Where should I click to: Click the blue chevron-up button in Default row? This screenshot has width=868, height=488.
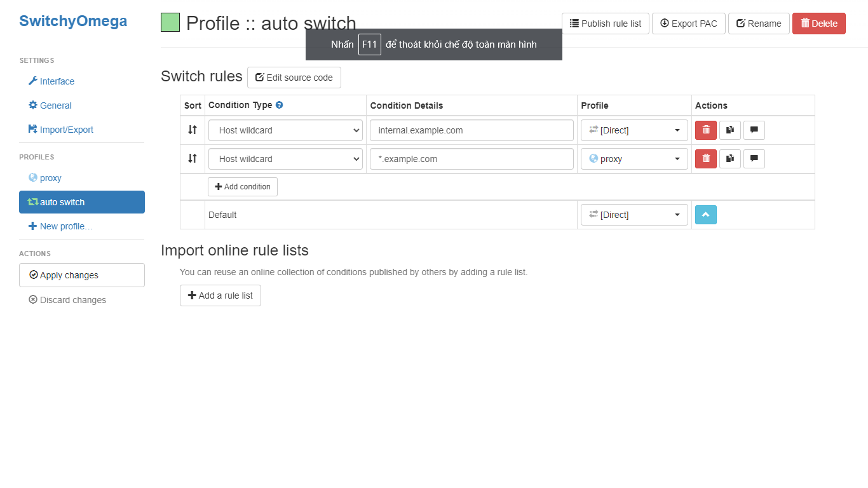click(x=706, y=215)
